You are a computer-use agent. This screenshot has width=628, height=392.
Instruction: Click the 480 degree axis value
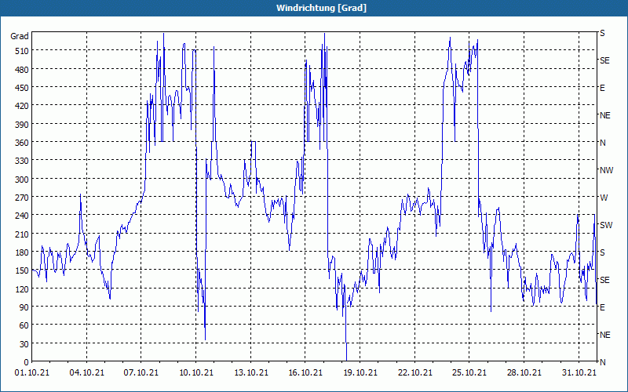pyautogui.click(x=22, y=69)
